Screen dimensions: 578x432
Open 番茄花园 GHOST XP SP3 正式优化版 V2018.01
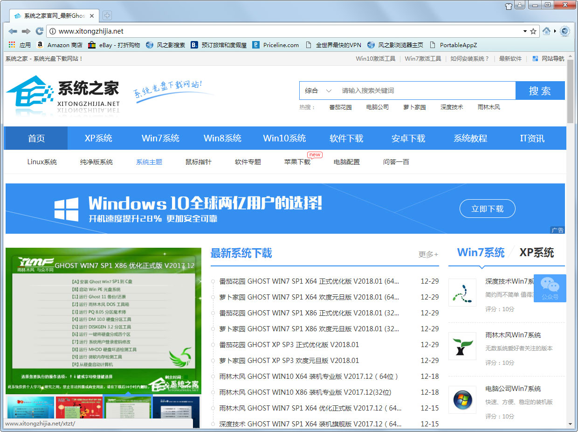click(x=289, y=345)
